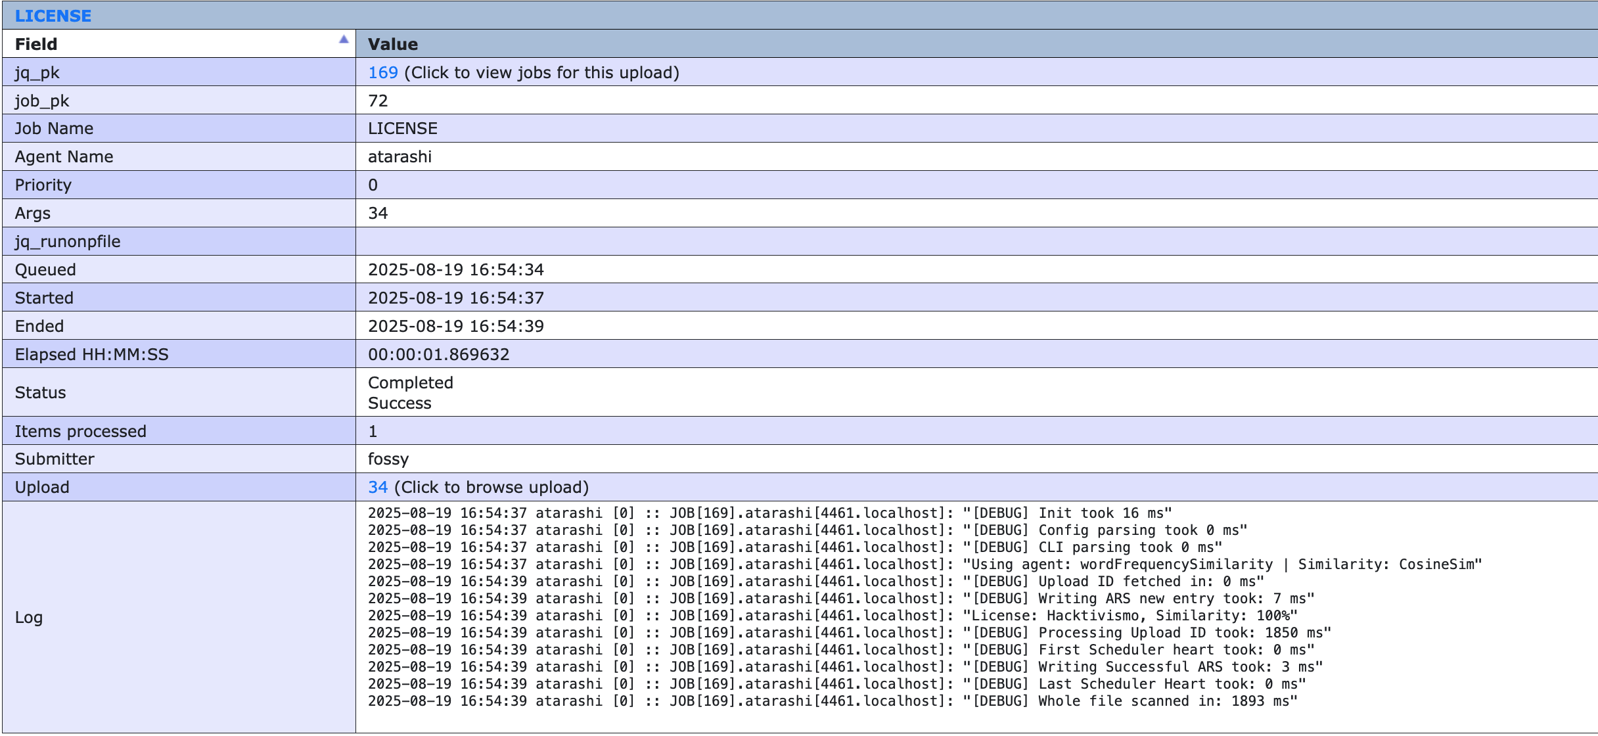The height and width of the screenshot is (736, 1598).
Task: Select elapsed value 00:00:01.869632
Action: 439,354
